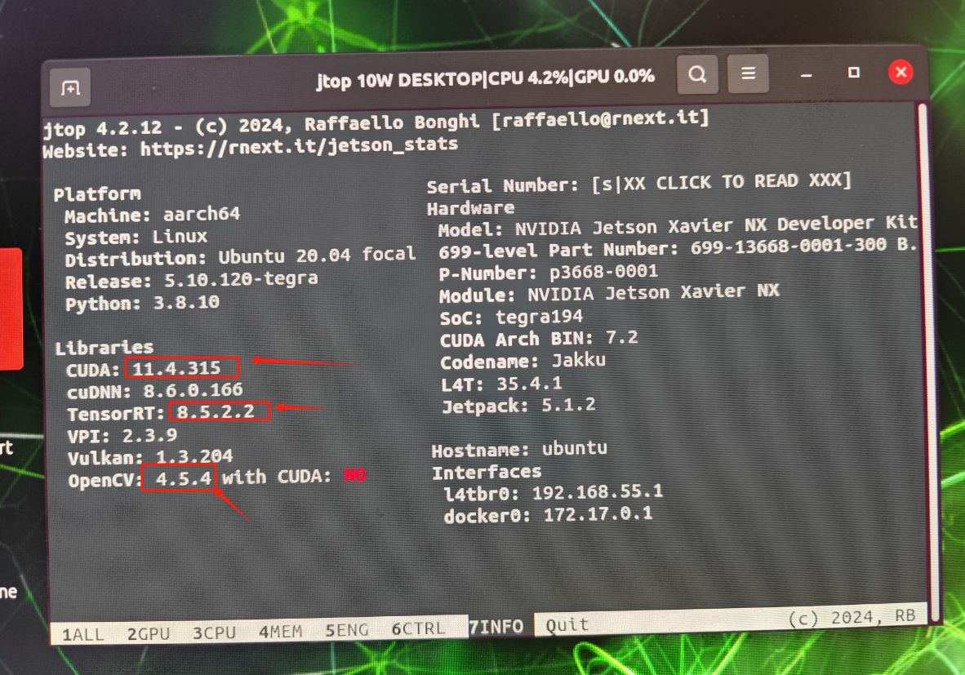Click the L4T 35.4.1 line

coord(501,384)
